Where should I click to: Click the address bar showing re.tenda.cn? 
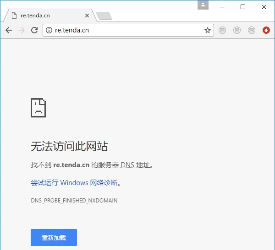tap(128, 30)
